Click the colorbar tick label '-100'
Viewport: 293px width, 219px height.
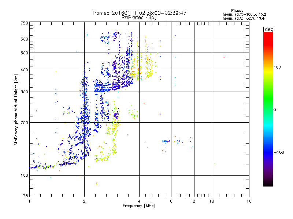pos(279,152)
